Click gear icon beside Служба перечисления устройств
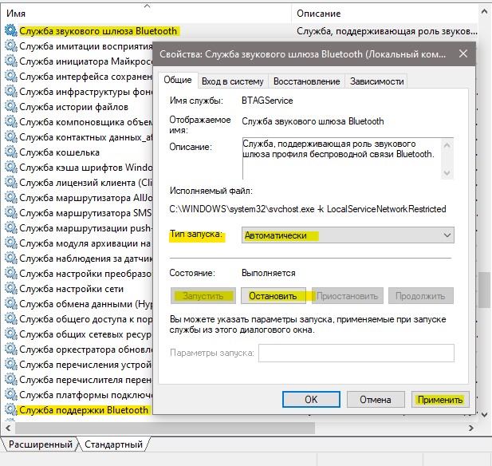 point(11,365)
